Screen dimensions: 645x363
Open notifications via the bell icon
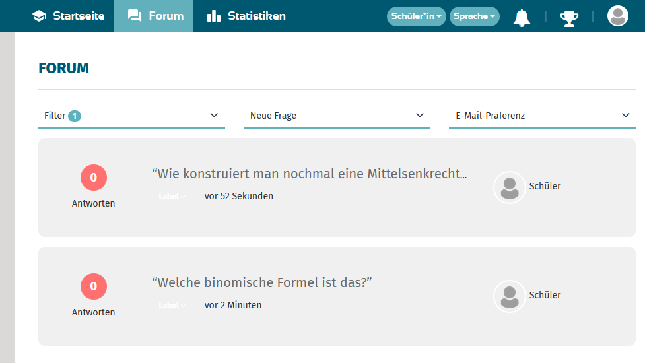(522, 17)
